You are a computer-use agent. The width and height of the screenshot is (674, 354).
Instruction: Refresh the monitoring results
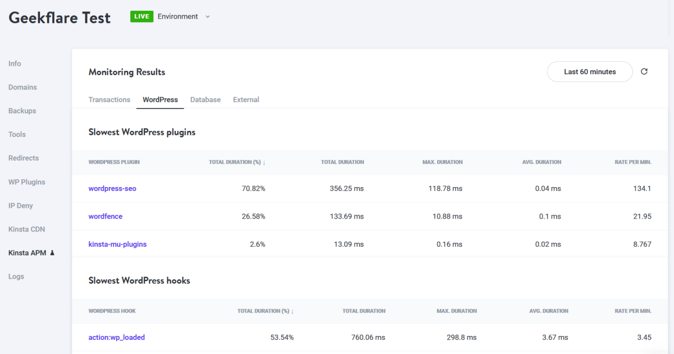pyautogui.click(x=644, y=71)
